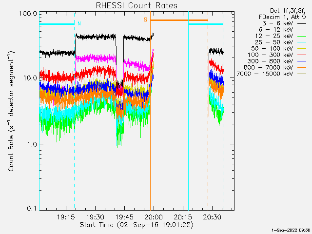The width and height of the screenshot is (312, 234).
Task: Click the 1.0 y-axis tick label
Action: 32,144
